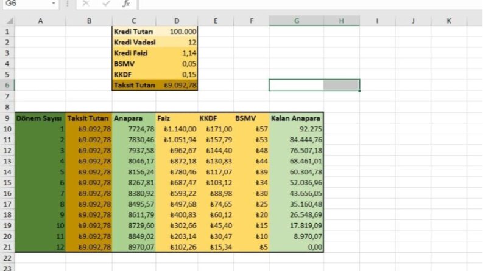Click the Taksit Tutarı value cell D6
The image size is (483, 271).
(177, 86)
